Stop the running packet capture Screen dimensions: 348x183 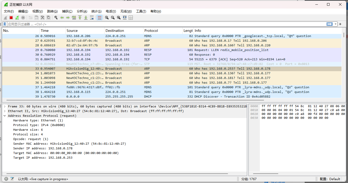(11, 18)
